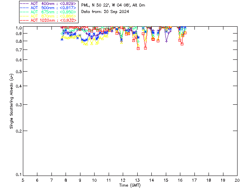Click the red AOT 1020nm legend entry
Viewport: 244px width, 195px height.
(48, 20)
